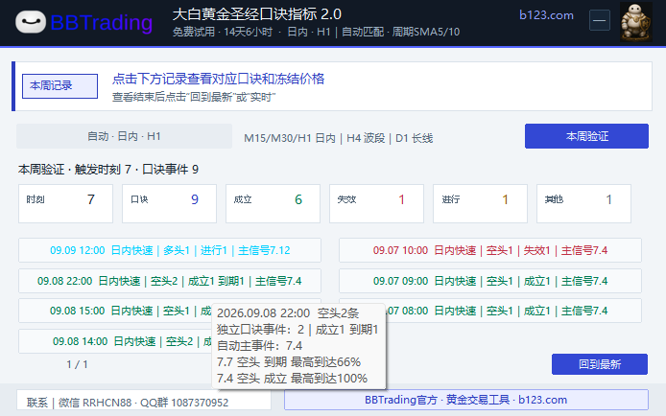The width and height of the screenshot is (666, 416).
Task: Click the 进行 1 stat card
Action: click(481, 203)
